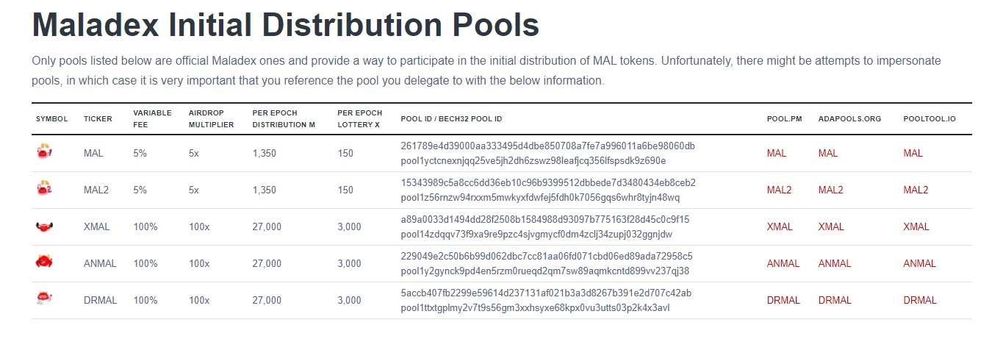Open XMAL link under POOLTOOL.IO column

[916, 226]
